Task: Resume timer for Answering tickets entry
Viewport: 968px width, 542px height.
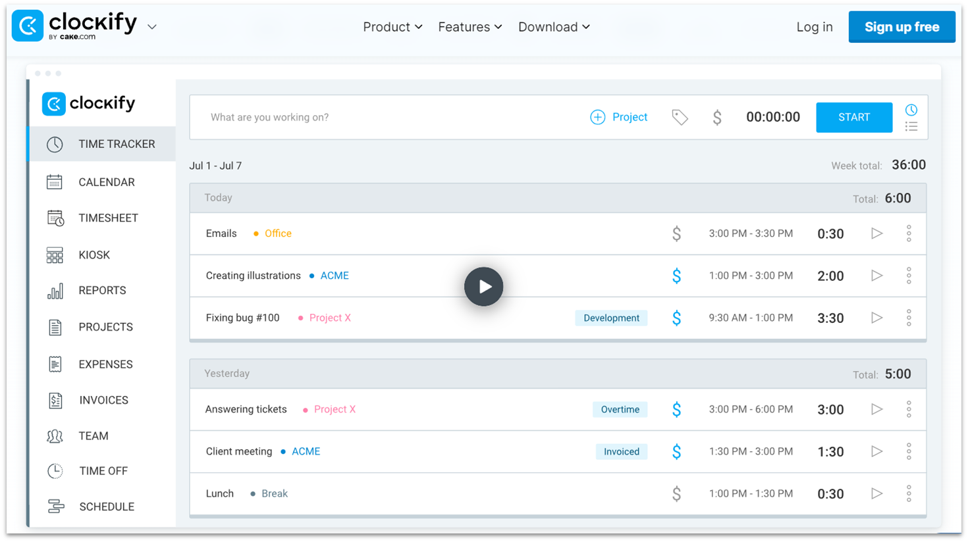Action: point(876,409)
